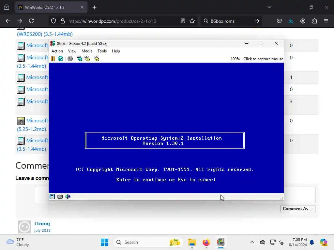334x250 pixels.
Task: Click the comment text box
Action: 175,195
